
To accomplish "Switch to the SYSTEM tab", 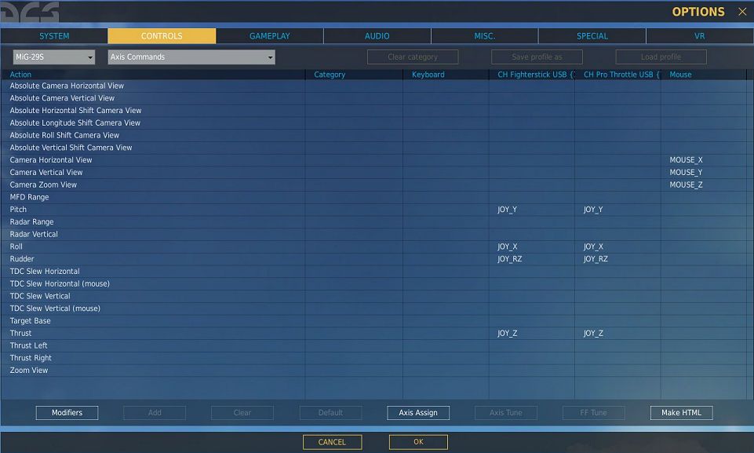I will coord(54,36).
